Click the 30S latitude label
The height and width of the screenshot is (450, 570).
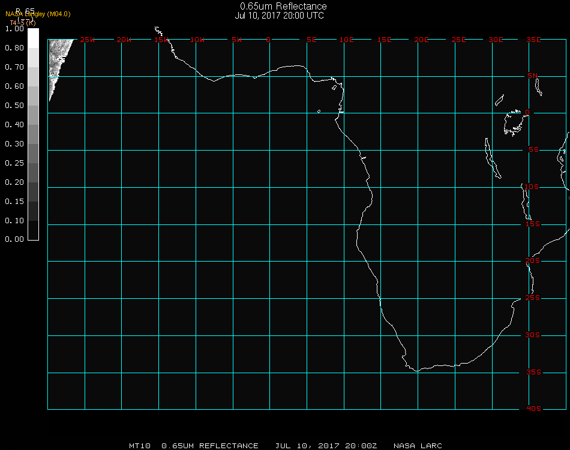coord(533,335)
